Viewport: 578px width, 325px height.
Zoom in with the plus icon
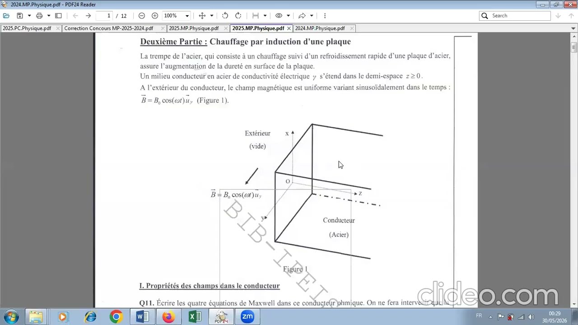(155, 16)
